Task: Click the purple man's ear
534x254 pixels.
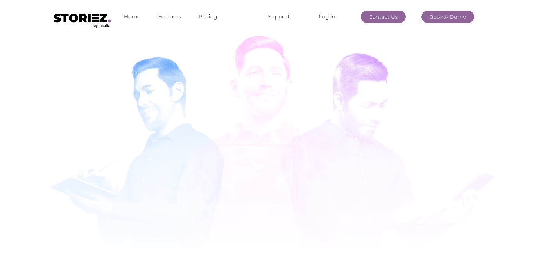Action: click(x=337, y=101)
